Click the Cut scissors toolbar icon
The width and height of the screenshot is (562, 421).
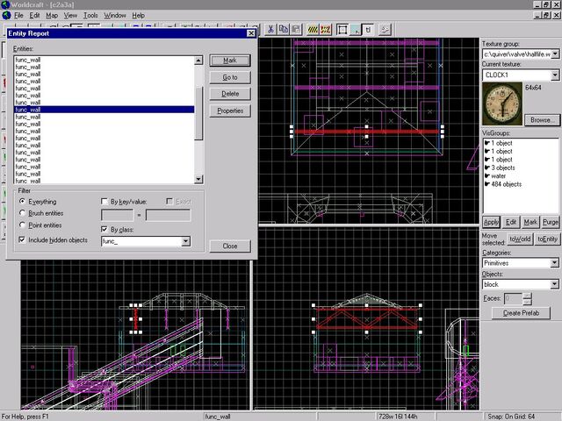click(271, 30)
